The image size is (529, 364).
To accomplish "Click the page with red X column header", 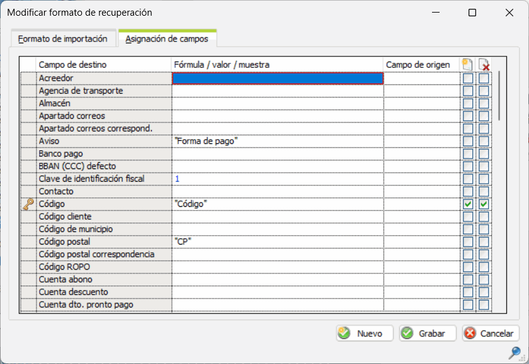I will [x=484, y=64].
